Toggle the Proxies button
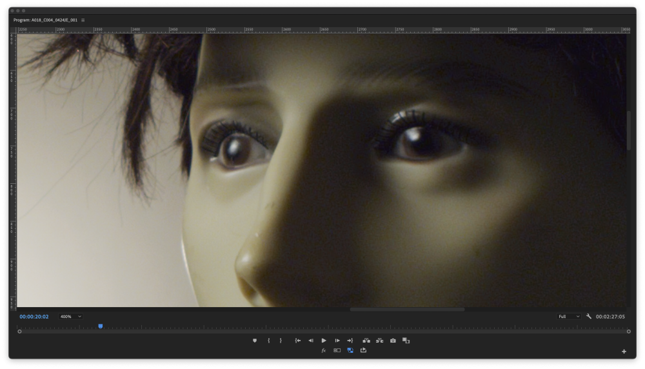 point(337,351)
